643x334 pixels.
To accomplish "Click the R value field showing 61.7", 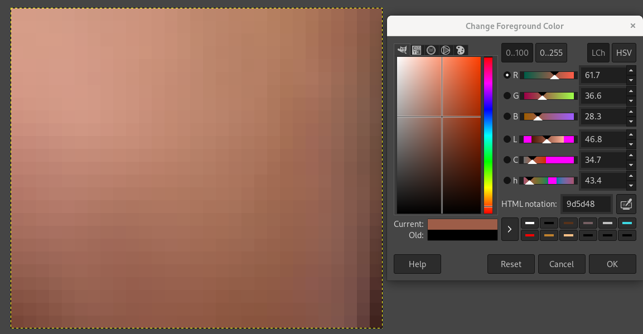I will pyautogui.click(x=603, y=75).
